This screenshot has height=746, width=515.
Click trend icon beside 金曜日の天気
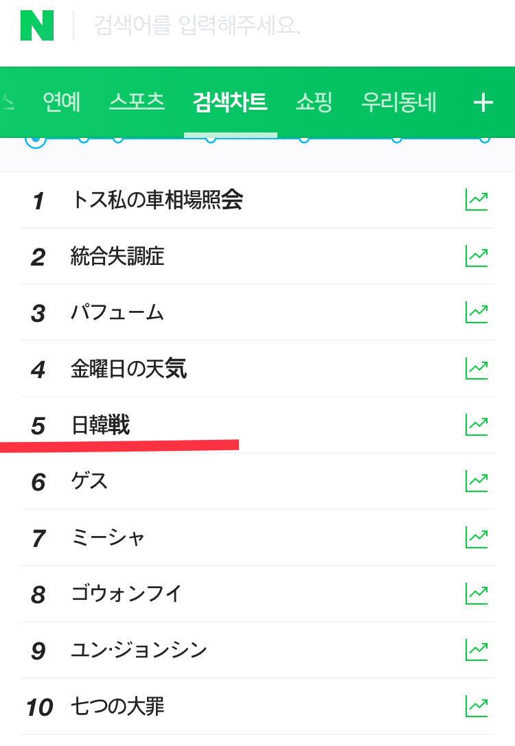click(477, 369)
